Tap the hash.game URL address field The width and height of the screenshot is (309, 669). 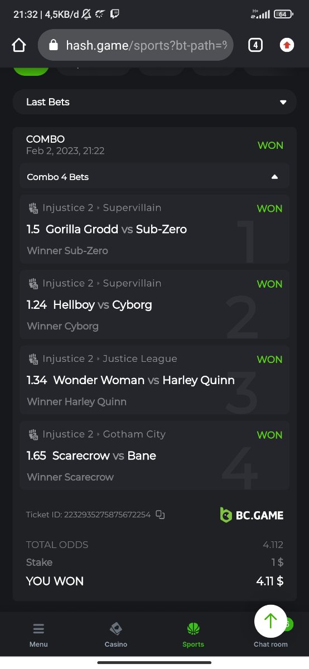(136, 45)
